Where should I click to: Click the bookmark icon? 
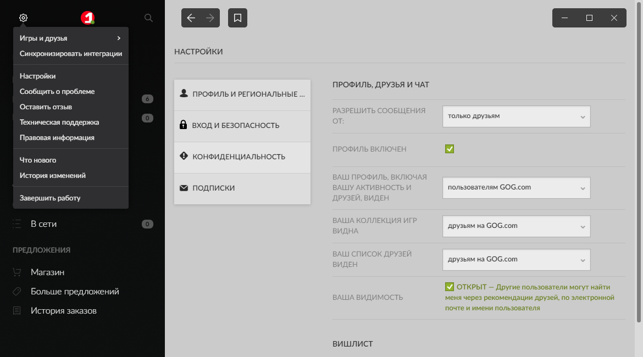[237, 18]
